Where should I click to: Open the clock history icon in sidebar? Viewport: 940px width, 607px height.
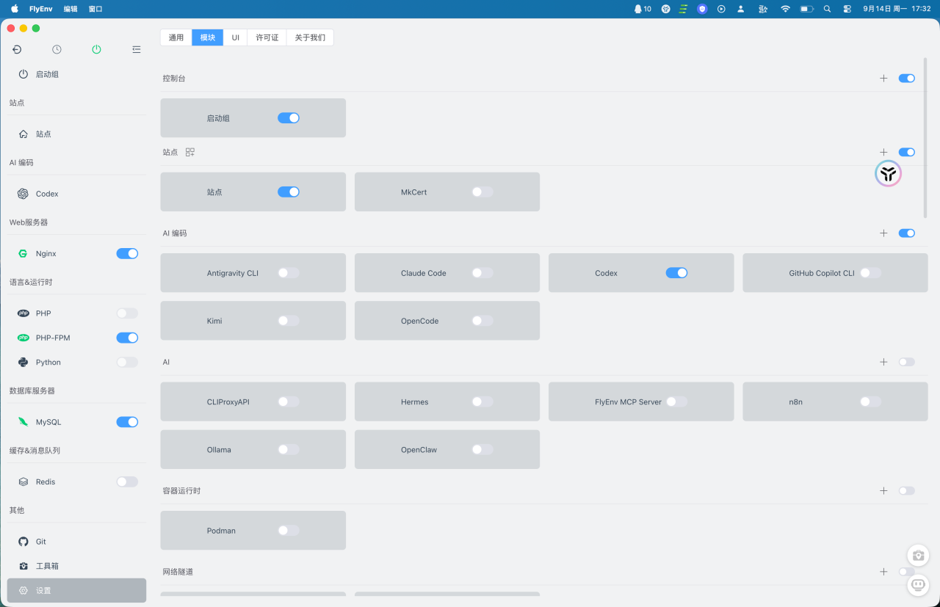coord(57,49)
